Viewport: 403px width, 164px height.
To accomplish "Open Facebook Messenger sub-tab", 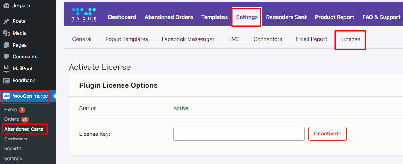I will 188,39.
